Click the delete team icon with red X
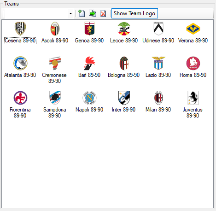The width and height of the screenshot is (216, 211). 103,13
